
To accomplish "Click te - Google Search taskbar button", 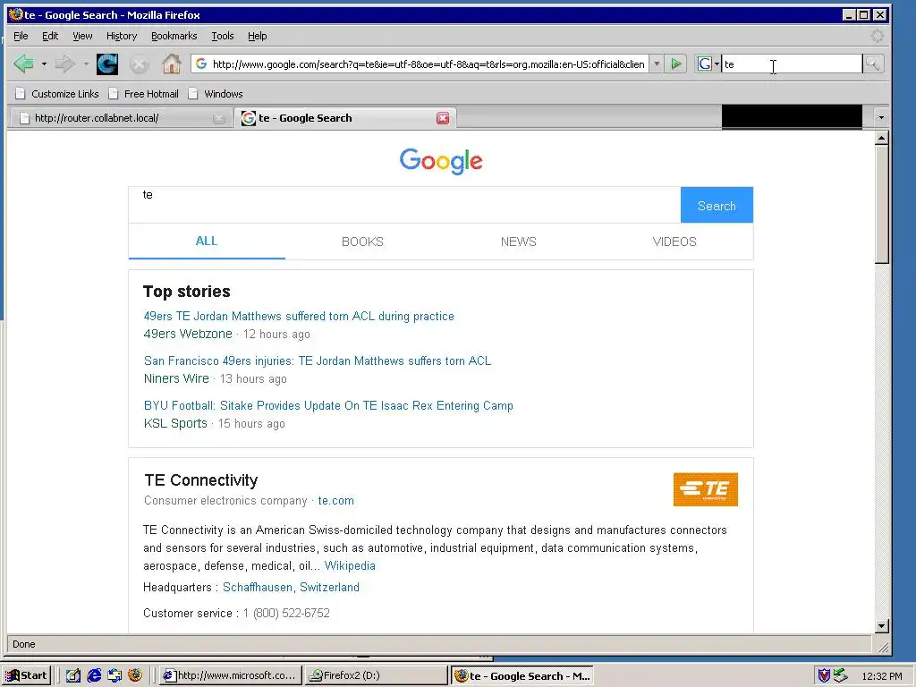I will 522,676.
